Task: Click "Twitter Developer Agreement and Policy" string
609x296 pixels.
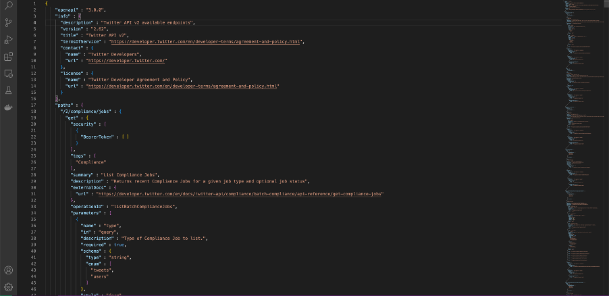Action: coord(140,80)
